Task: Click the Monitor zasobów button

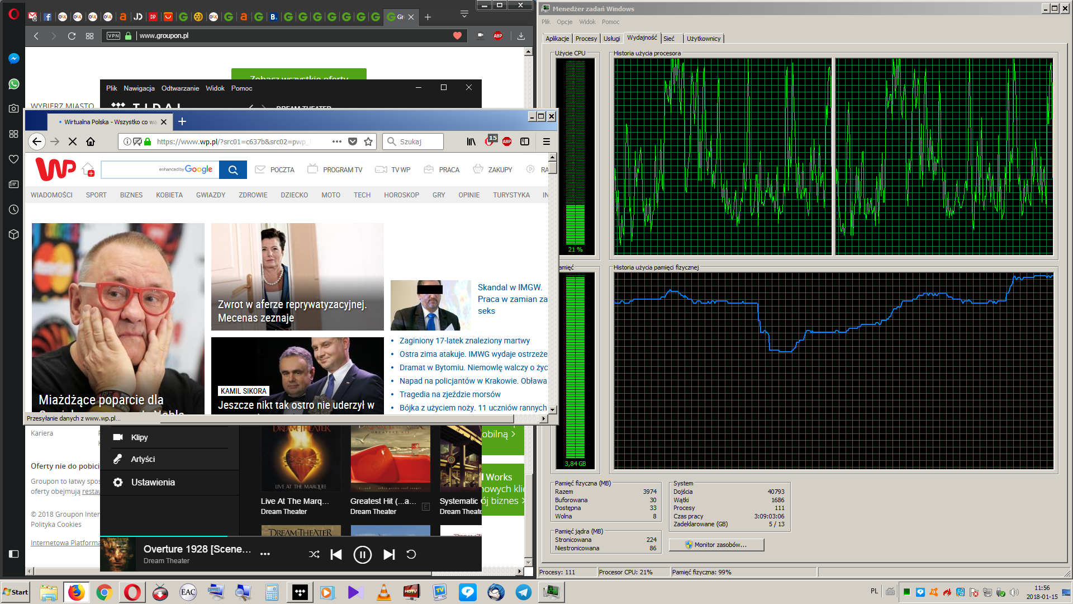Action: [x=716, y=545]
